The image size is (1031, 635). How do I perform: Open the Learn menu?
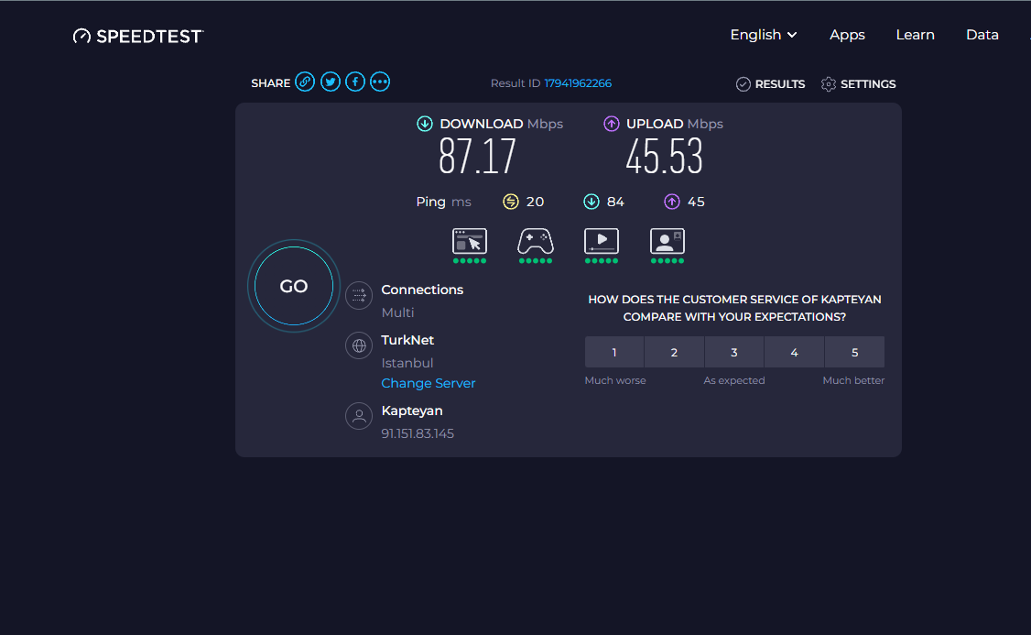pos(916,35)
